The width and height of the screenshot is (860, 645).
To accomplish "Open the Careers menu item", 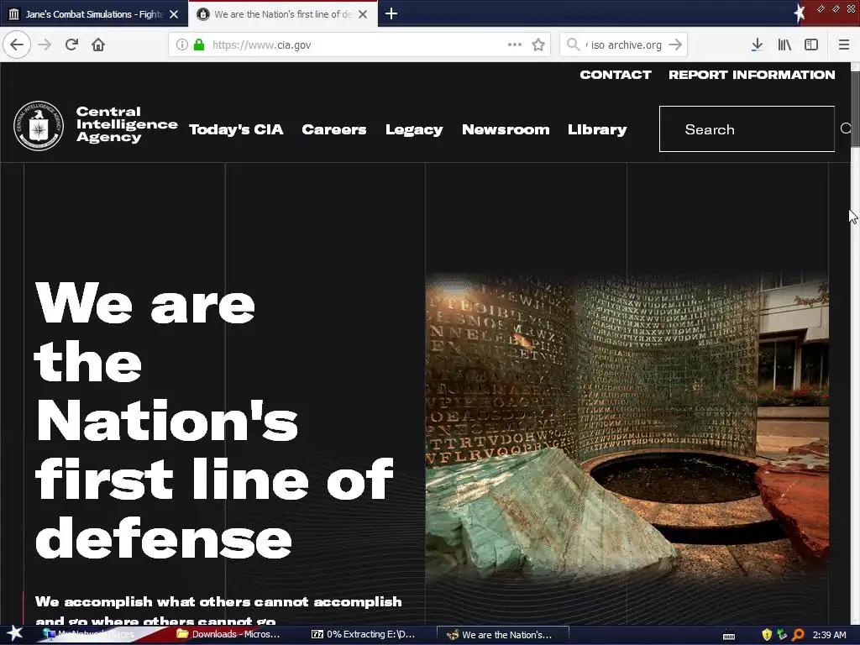I will (x=334, y=129).
